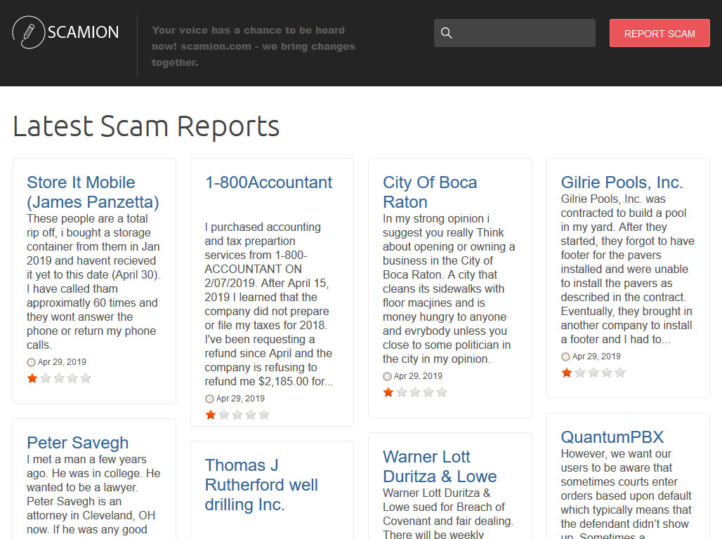The height and width of the screenshot is (539, 722).
Task: Open the QuantumPBX report
Action: coord(612,437)
